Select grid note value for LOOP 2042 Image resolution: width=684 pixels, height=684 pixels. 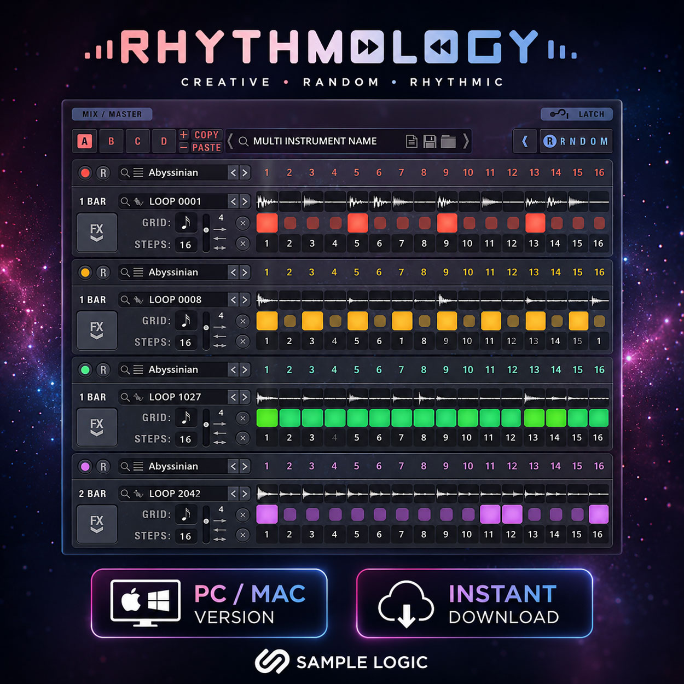coord(186,514)
